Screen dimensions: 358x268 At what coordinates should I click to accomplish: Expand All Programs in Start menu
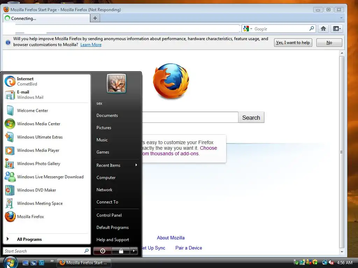47,239
